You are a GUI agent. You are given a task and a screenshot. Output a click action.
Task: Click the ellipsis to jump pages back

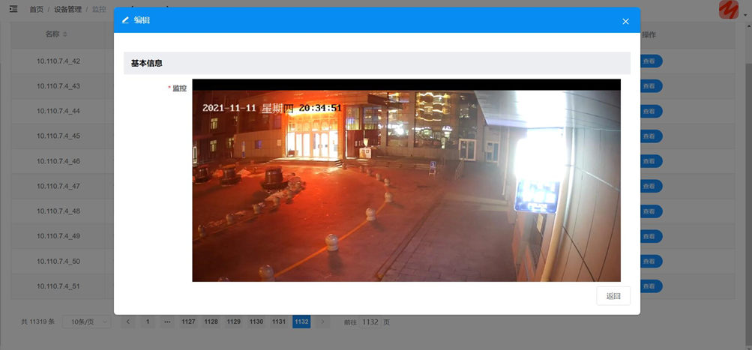[x=166, y=322]
